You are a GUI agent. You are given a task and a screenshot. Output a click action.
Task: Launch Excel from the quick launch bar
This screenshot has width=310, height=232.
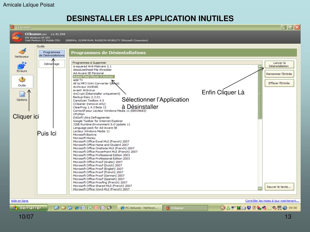pos(89,208)
